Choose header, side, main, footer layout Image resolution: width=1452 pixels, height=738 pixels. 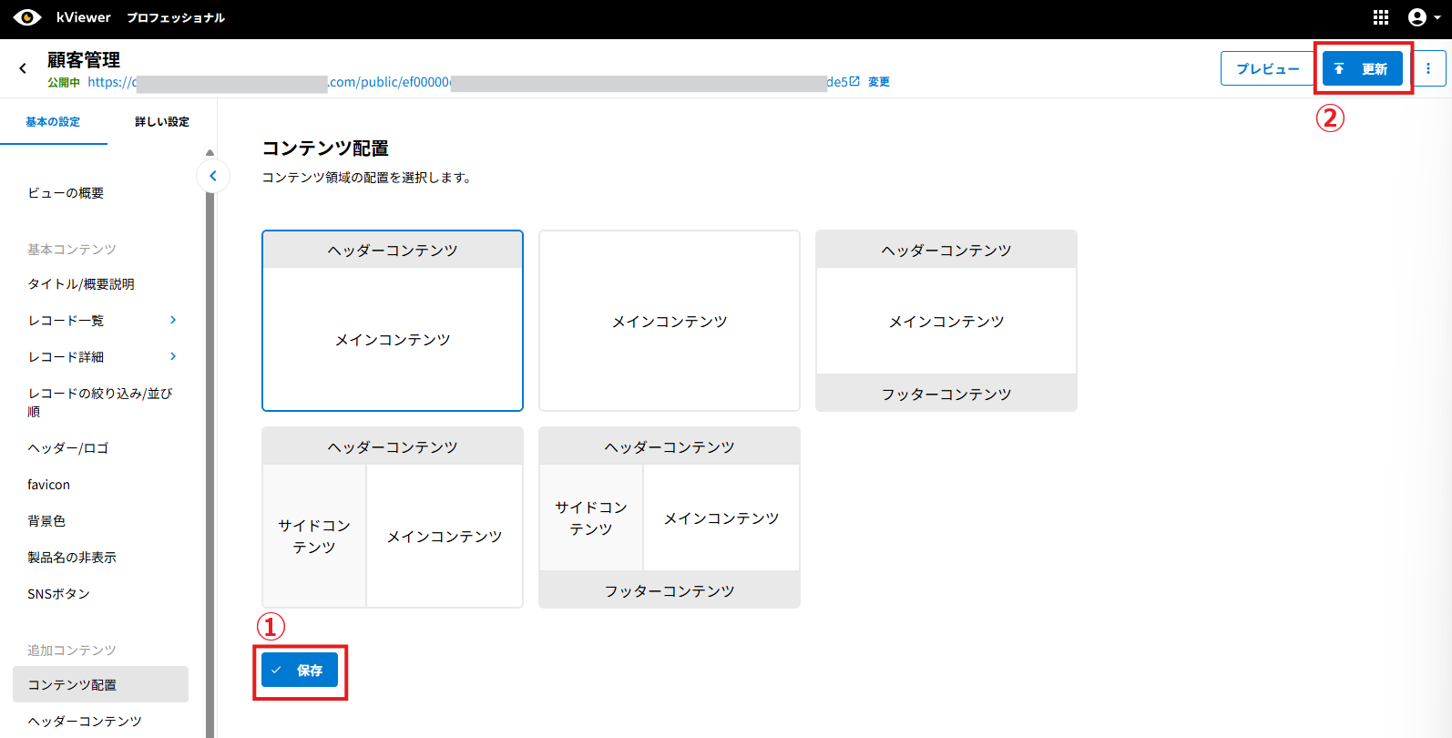tap(669, 518)
